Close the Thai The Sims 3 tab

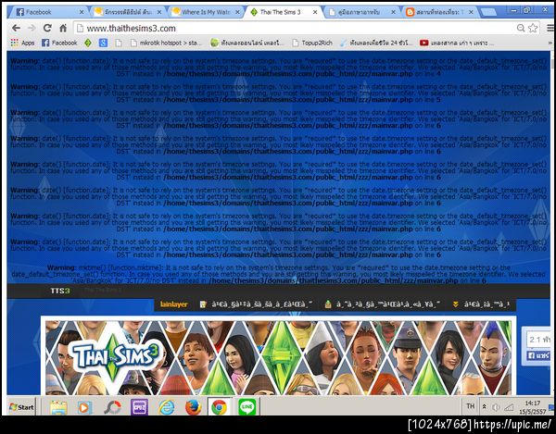pos(315,12)
